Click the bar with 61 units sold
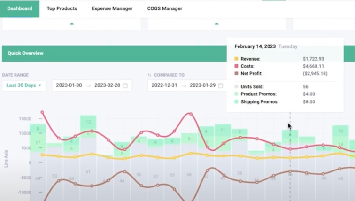Image resolution: width=355 pixels, height=201 pixels. [x=88, y=169]
